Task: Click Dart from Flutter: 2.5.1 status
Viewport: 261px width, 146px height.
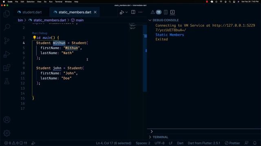Action: (x=204, y=143)
